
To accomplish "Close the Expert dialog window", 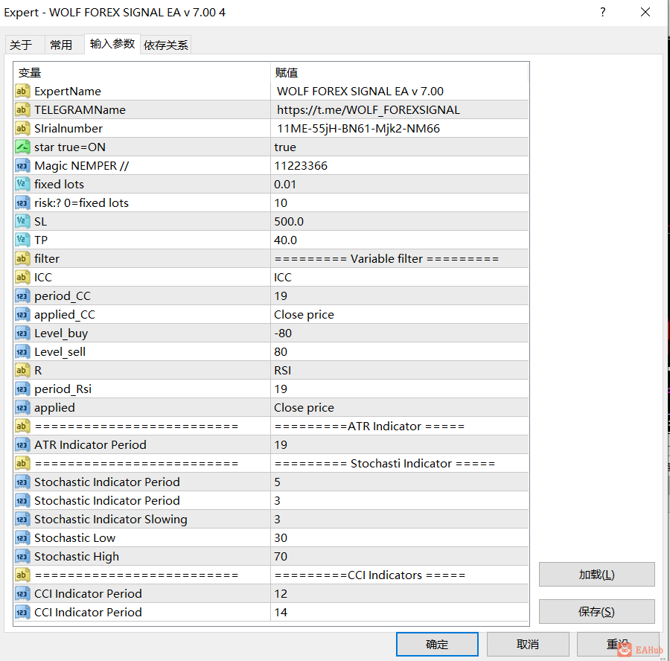I will tap(645, 12).
